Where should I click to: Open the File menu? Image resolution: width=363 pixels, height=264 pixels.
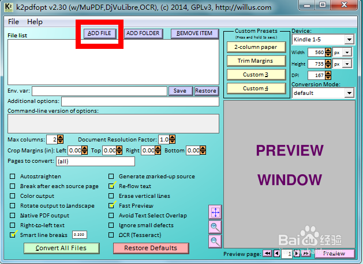tap(13, 22)
